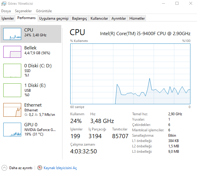Collapse view with the Daha az ayrıntı arrow

point(4,168)
